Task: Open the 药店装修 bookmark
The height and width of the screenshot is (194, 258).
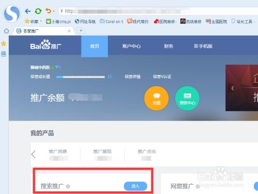Action: click(191, 22)
